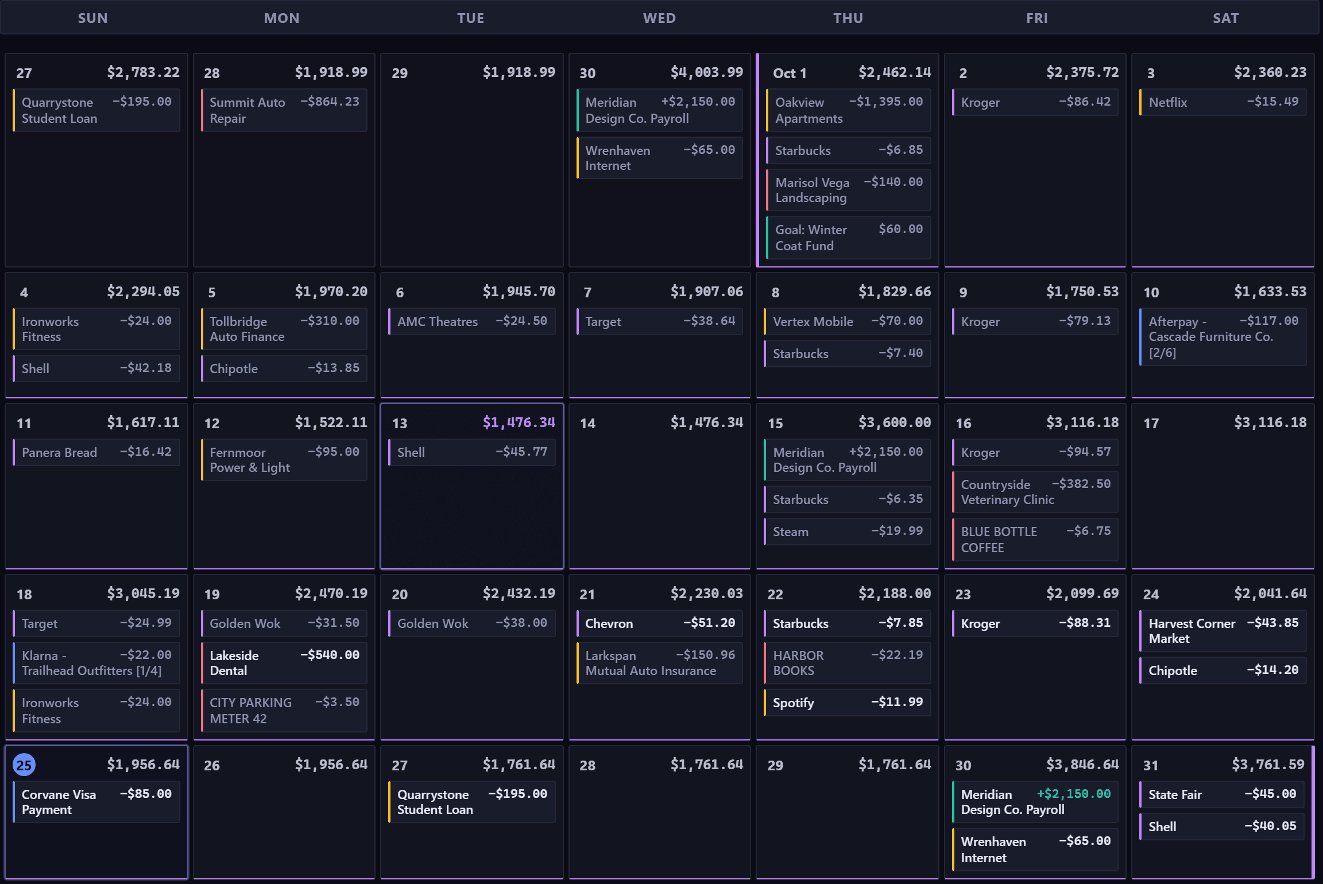Click the Shell entry on the 13th
The image size is (1323, 884).
click(472, 452)
